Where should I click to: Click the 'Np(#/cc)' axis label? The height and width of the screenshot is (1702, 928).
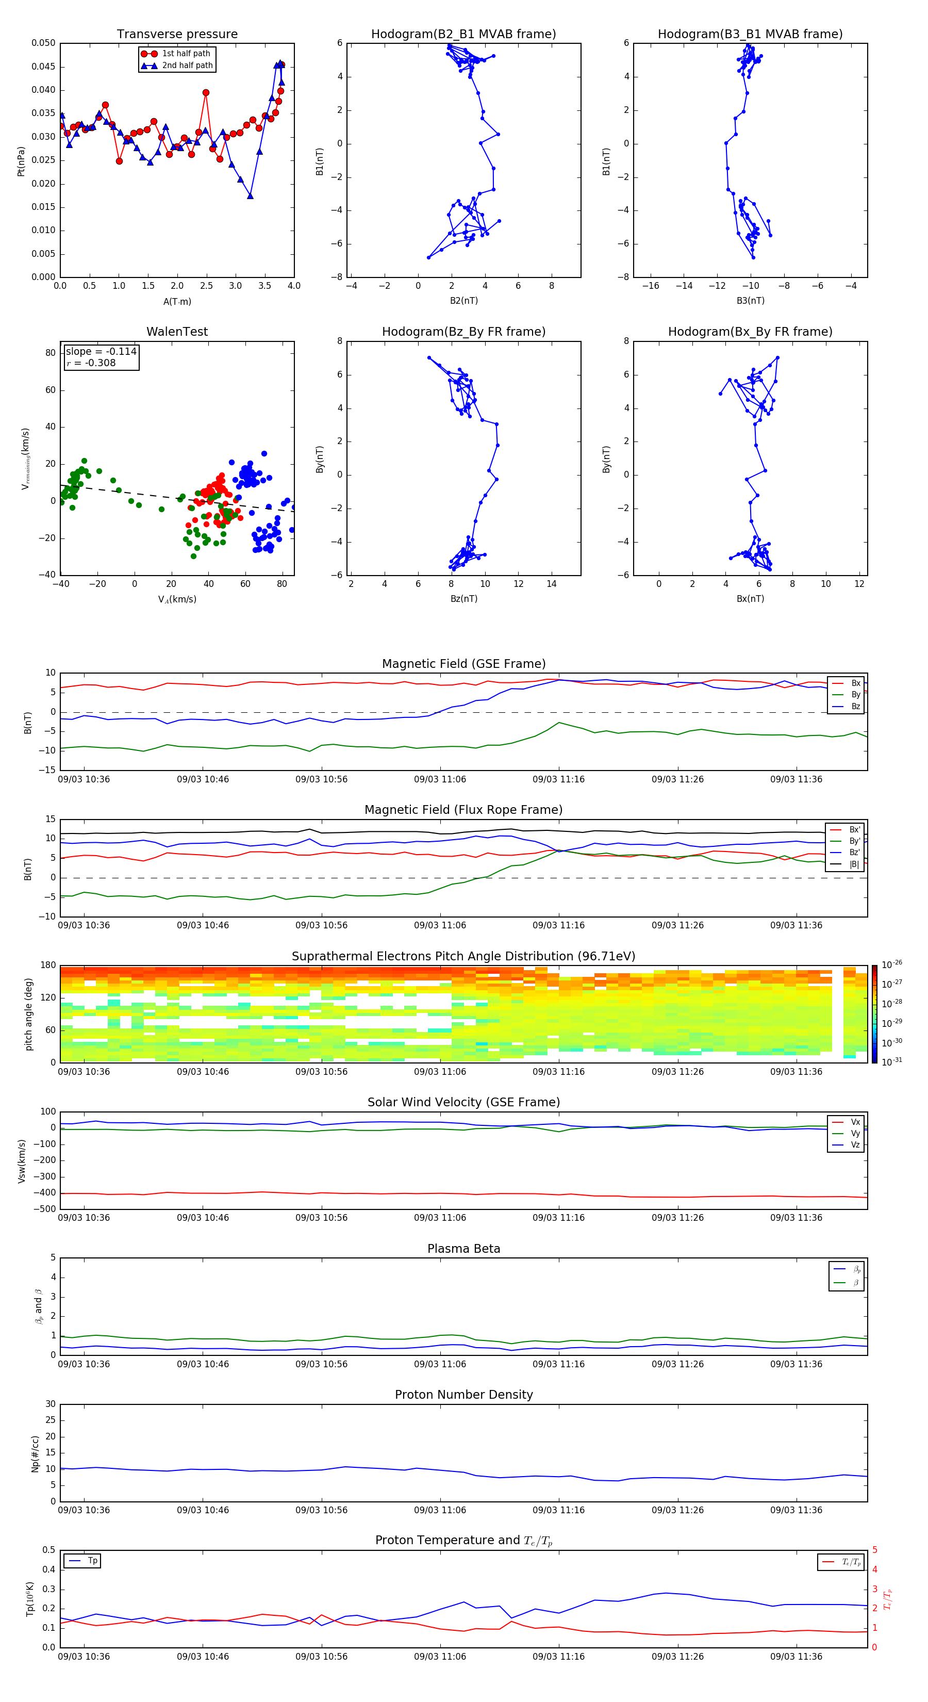tap(35, 1453)
